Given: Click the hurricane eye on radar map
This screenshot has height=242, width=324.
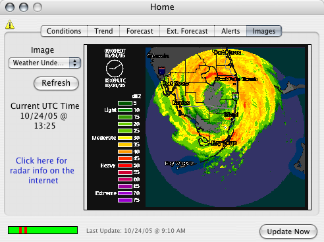Looking at the screenshot, I should (x=212, y=95).
